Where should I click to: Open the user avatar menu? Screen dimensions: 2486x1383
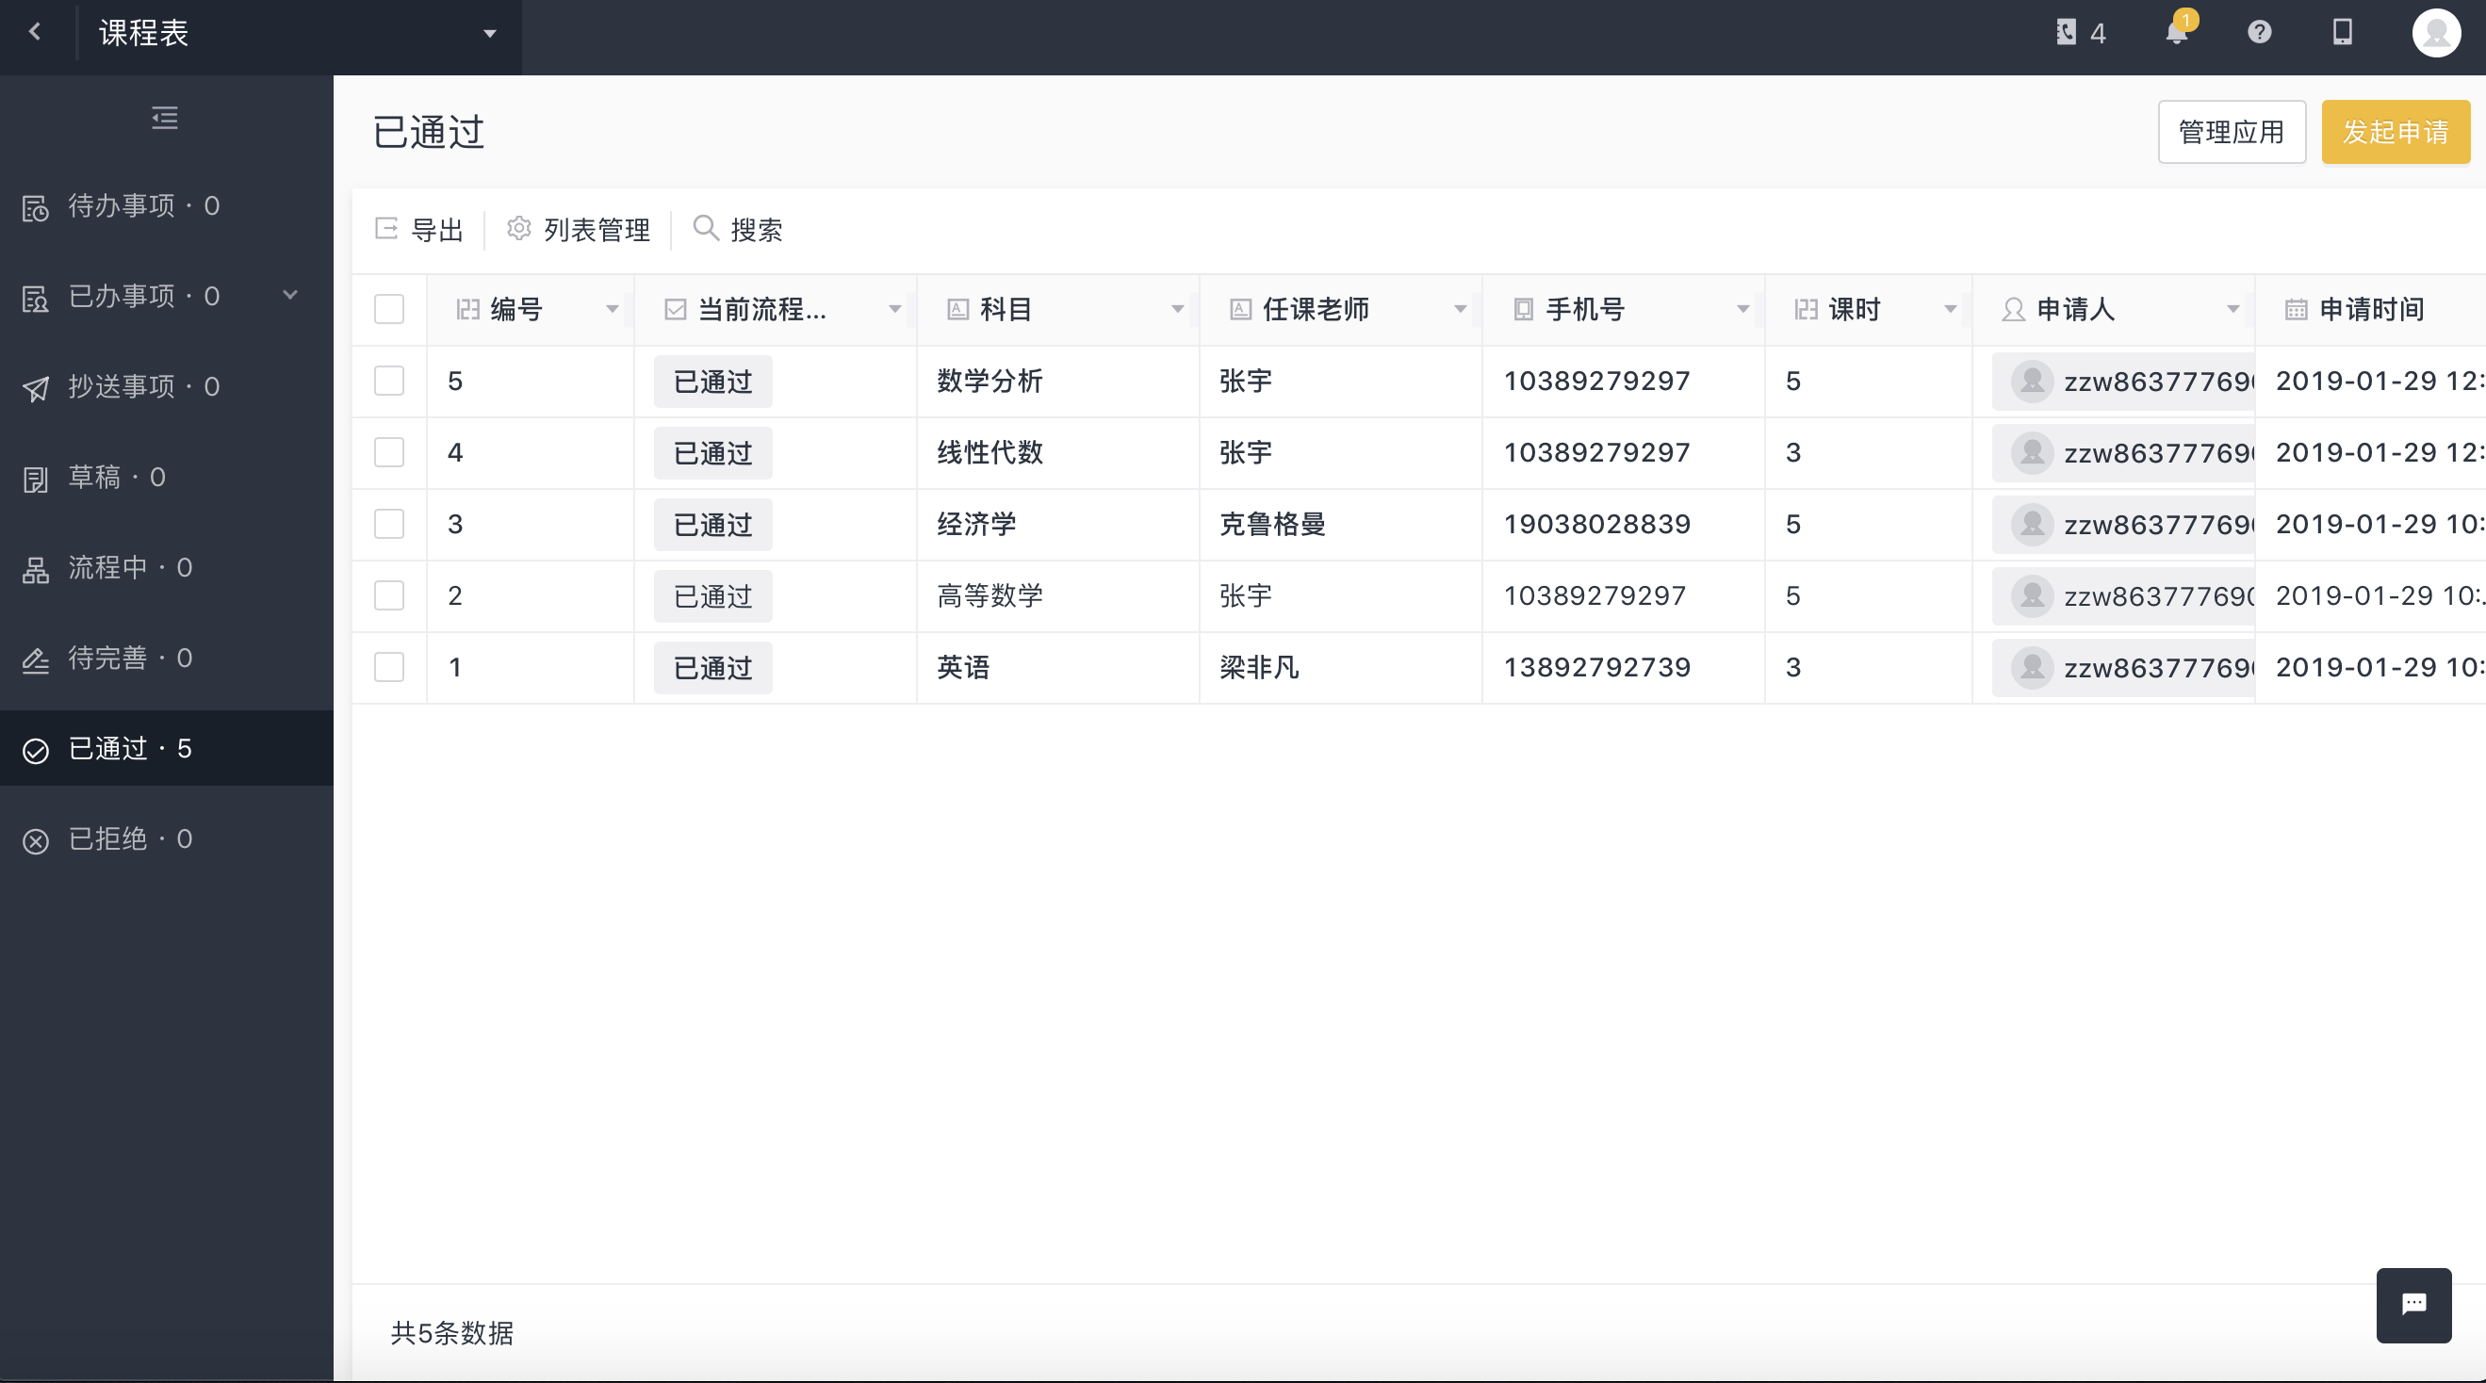pos(2436,33)
